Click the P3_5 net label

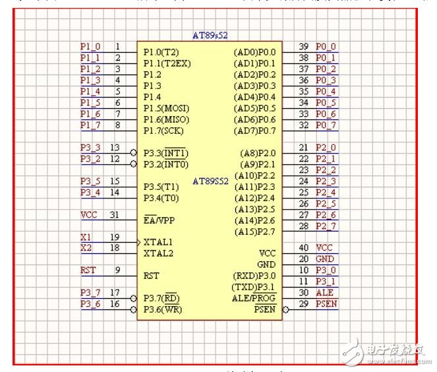[91, 181]
